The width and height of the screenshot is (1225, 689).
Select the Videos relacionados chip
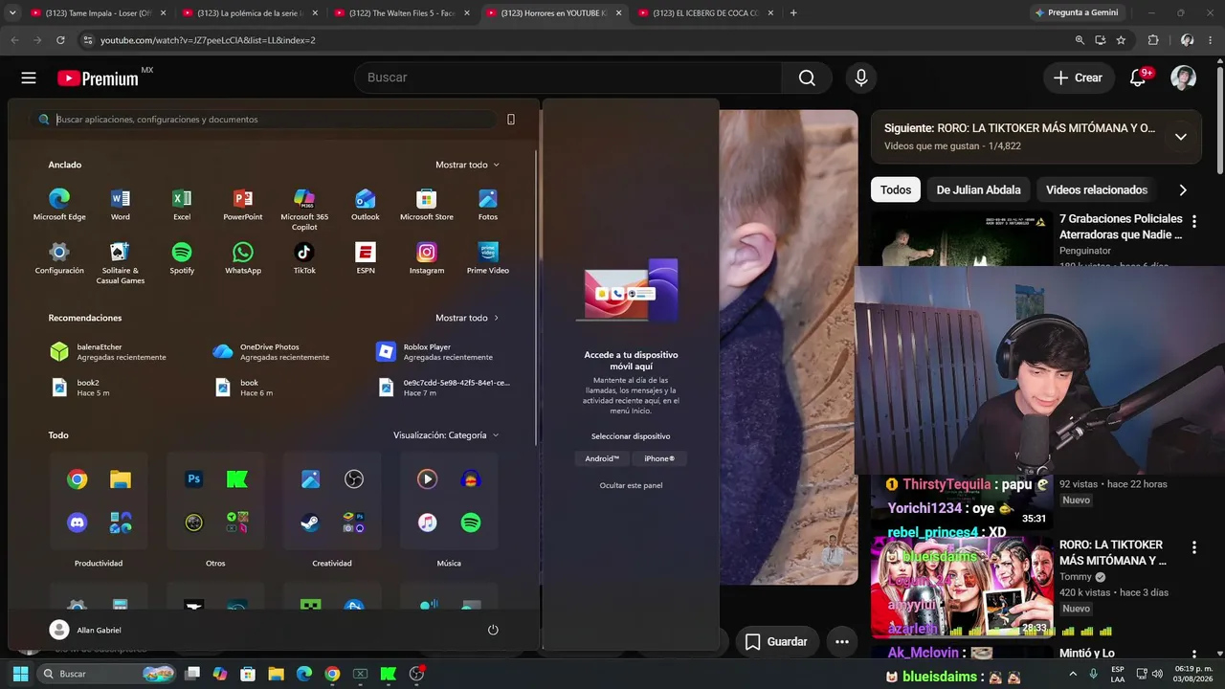coord(1097,189)
